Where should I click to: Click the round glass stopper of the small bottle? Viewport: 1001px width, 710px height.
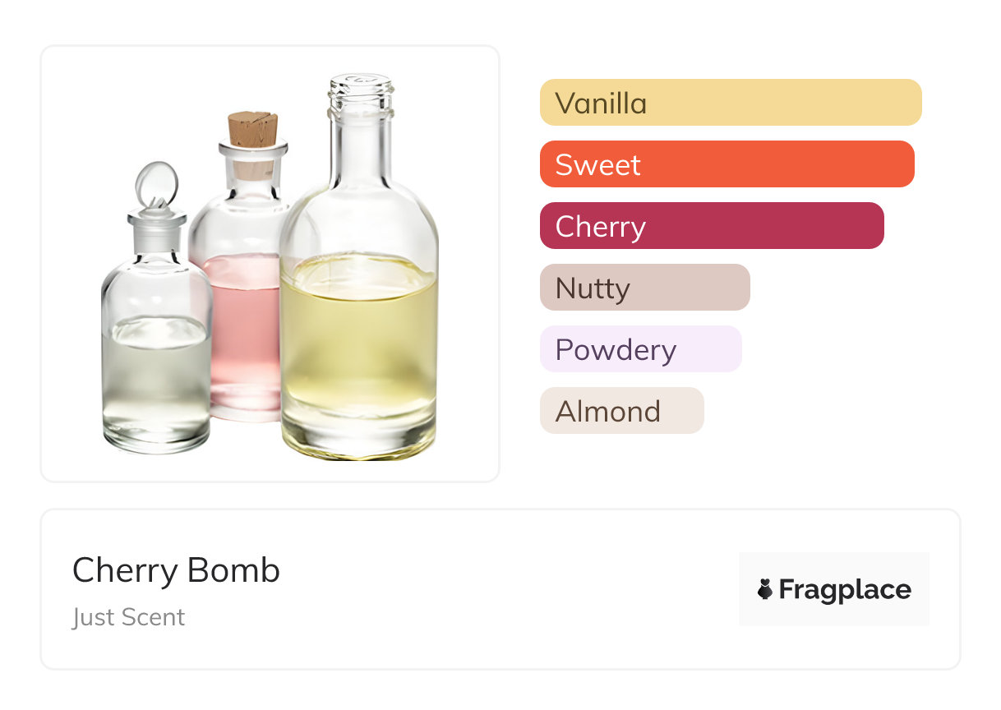point(155,183)
